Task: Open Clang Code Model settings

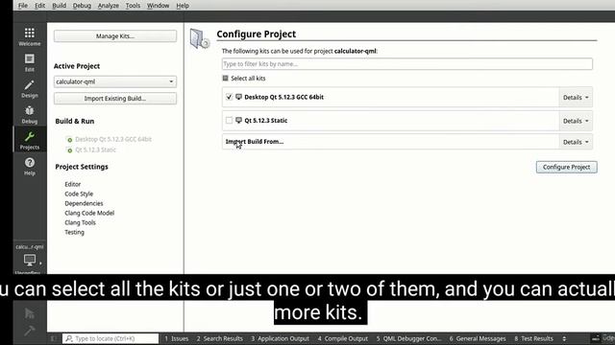Action: (89, 213)
